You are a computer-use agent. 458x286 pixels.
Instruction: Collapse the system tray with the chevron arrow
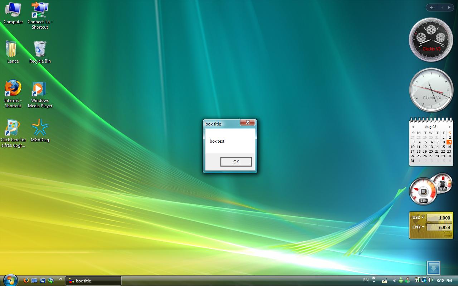pyautogui.click(x=395, y=281)
